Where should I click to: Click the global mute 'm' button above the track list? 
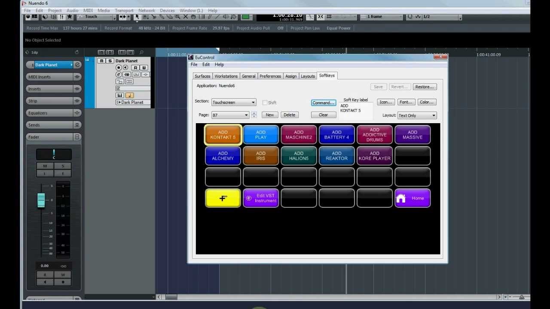tap(101, 52)
